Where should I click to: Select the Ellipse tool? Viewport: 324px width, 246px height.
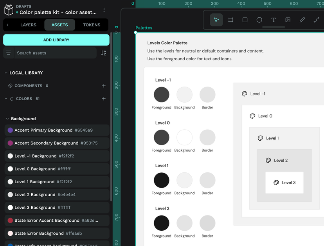pyautogui.click(x=259, y=20)
